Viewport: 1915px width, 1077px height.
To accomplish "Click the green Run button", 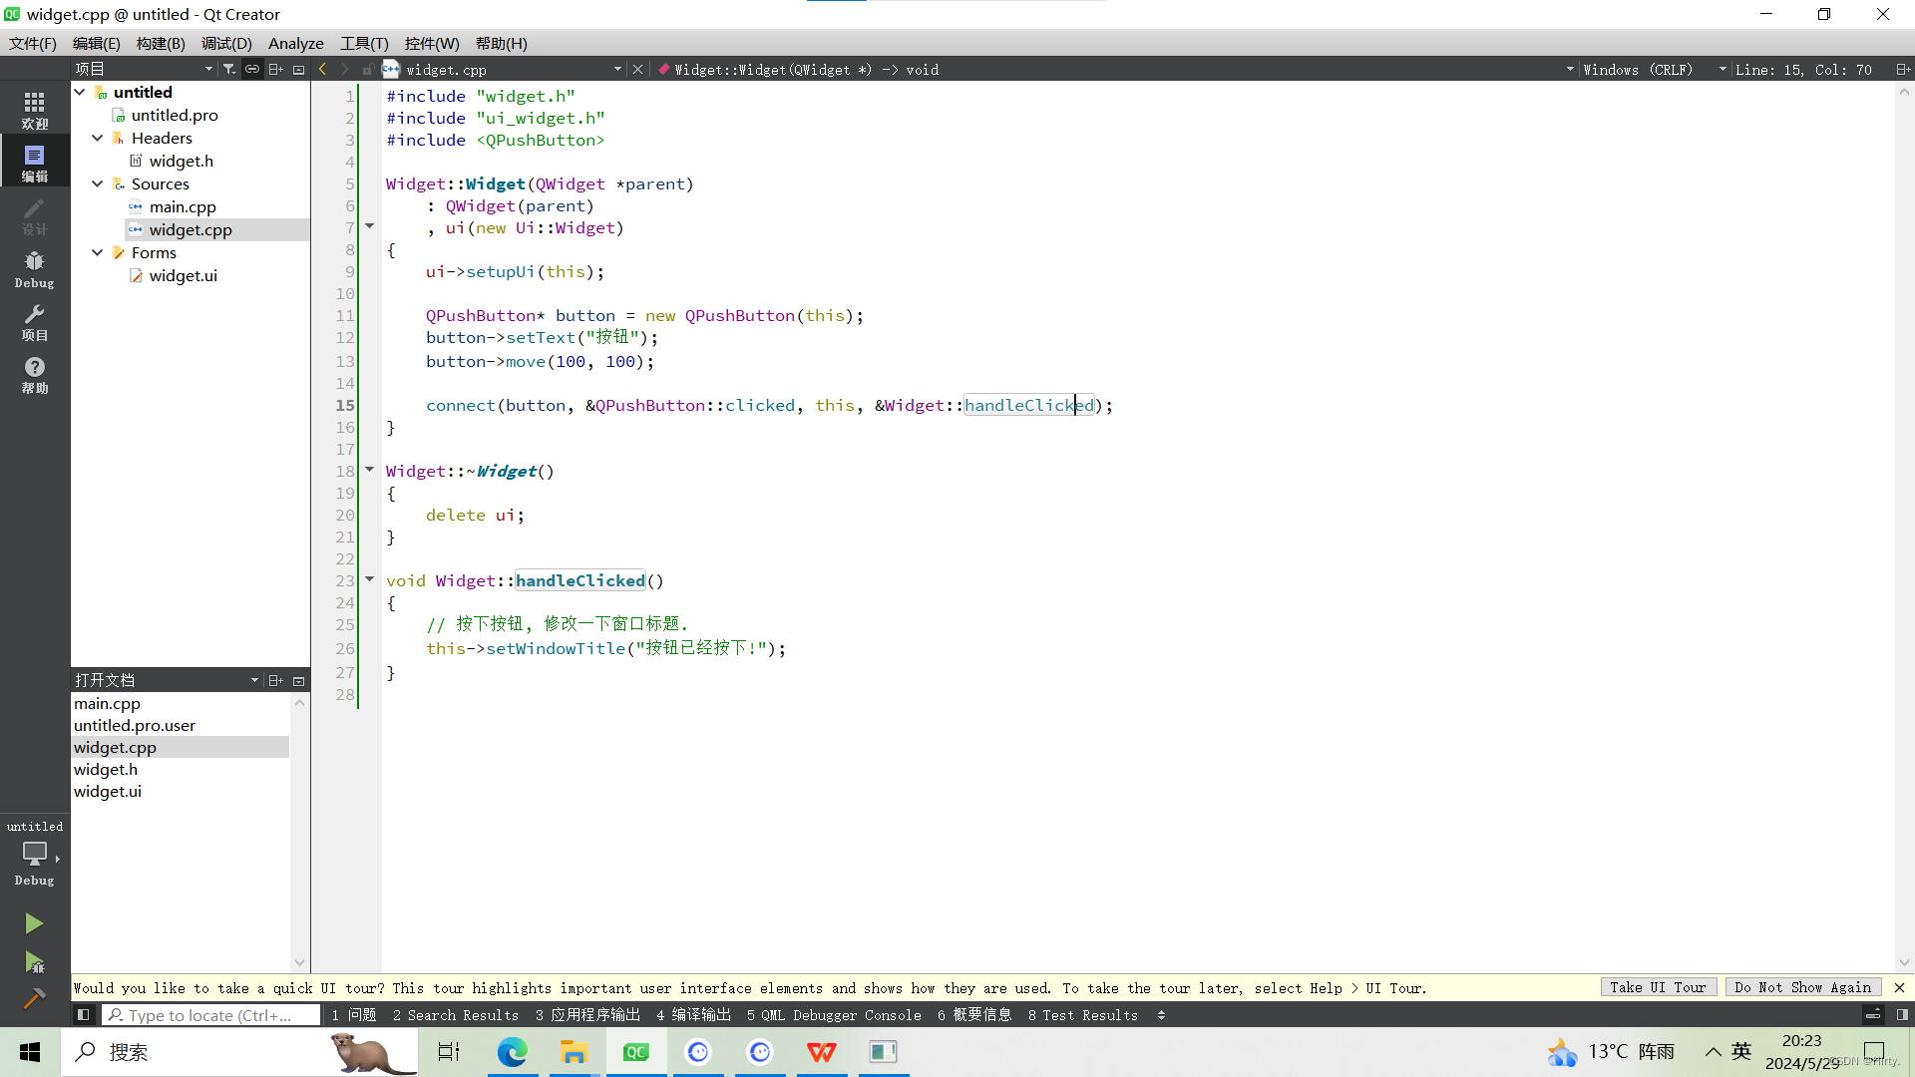I will click(x=34, y=923).
